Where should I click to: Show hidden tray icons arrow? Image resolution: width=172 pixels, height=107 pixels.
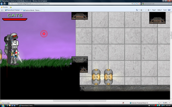point(152,105)
